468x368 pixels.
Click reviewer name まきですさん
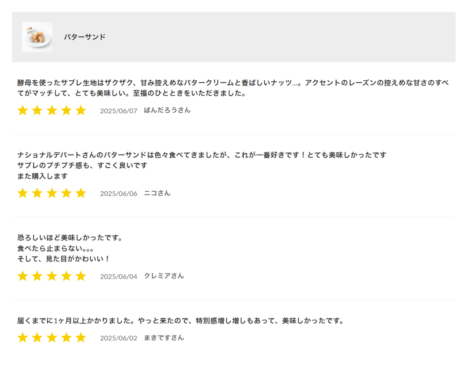click(x=164, y=338)
